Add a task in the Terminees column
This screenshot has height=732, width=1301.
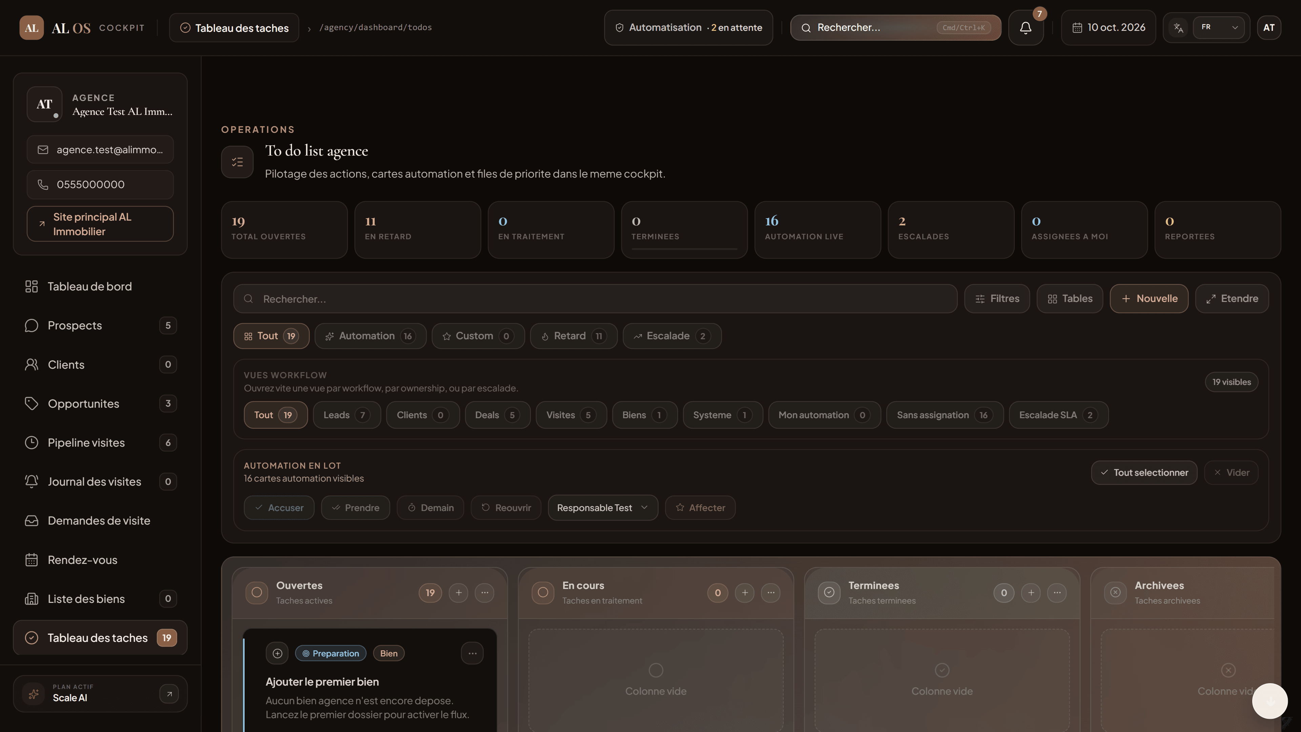[1031, 593]
